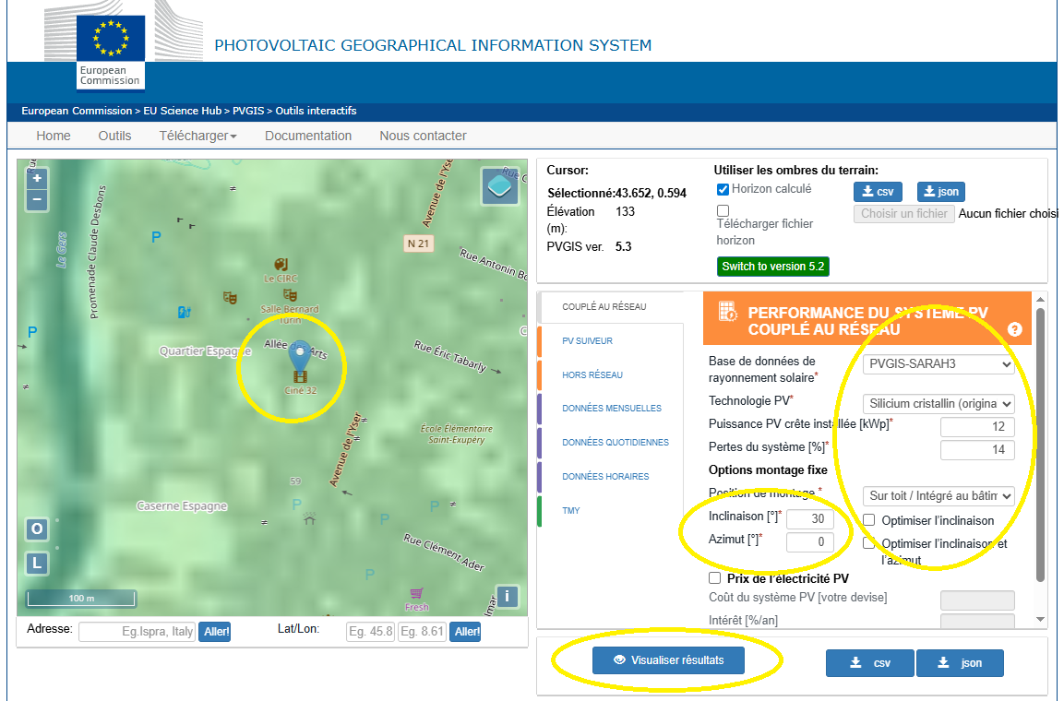Click the Visualiser résultats button
The width and height of the screenshot is (1064, 701).
pyautogui.click(x=668, y=660)
